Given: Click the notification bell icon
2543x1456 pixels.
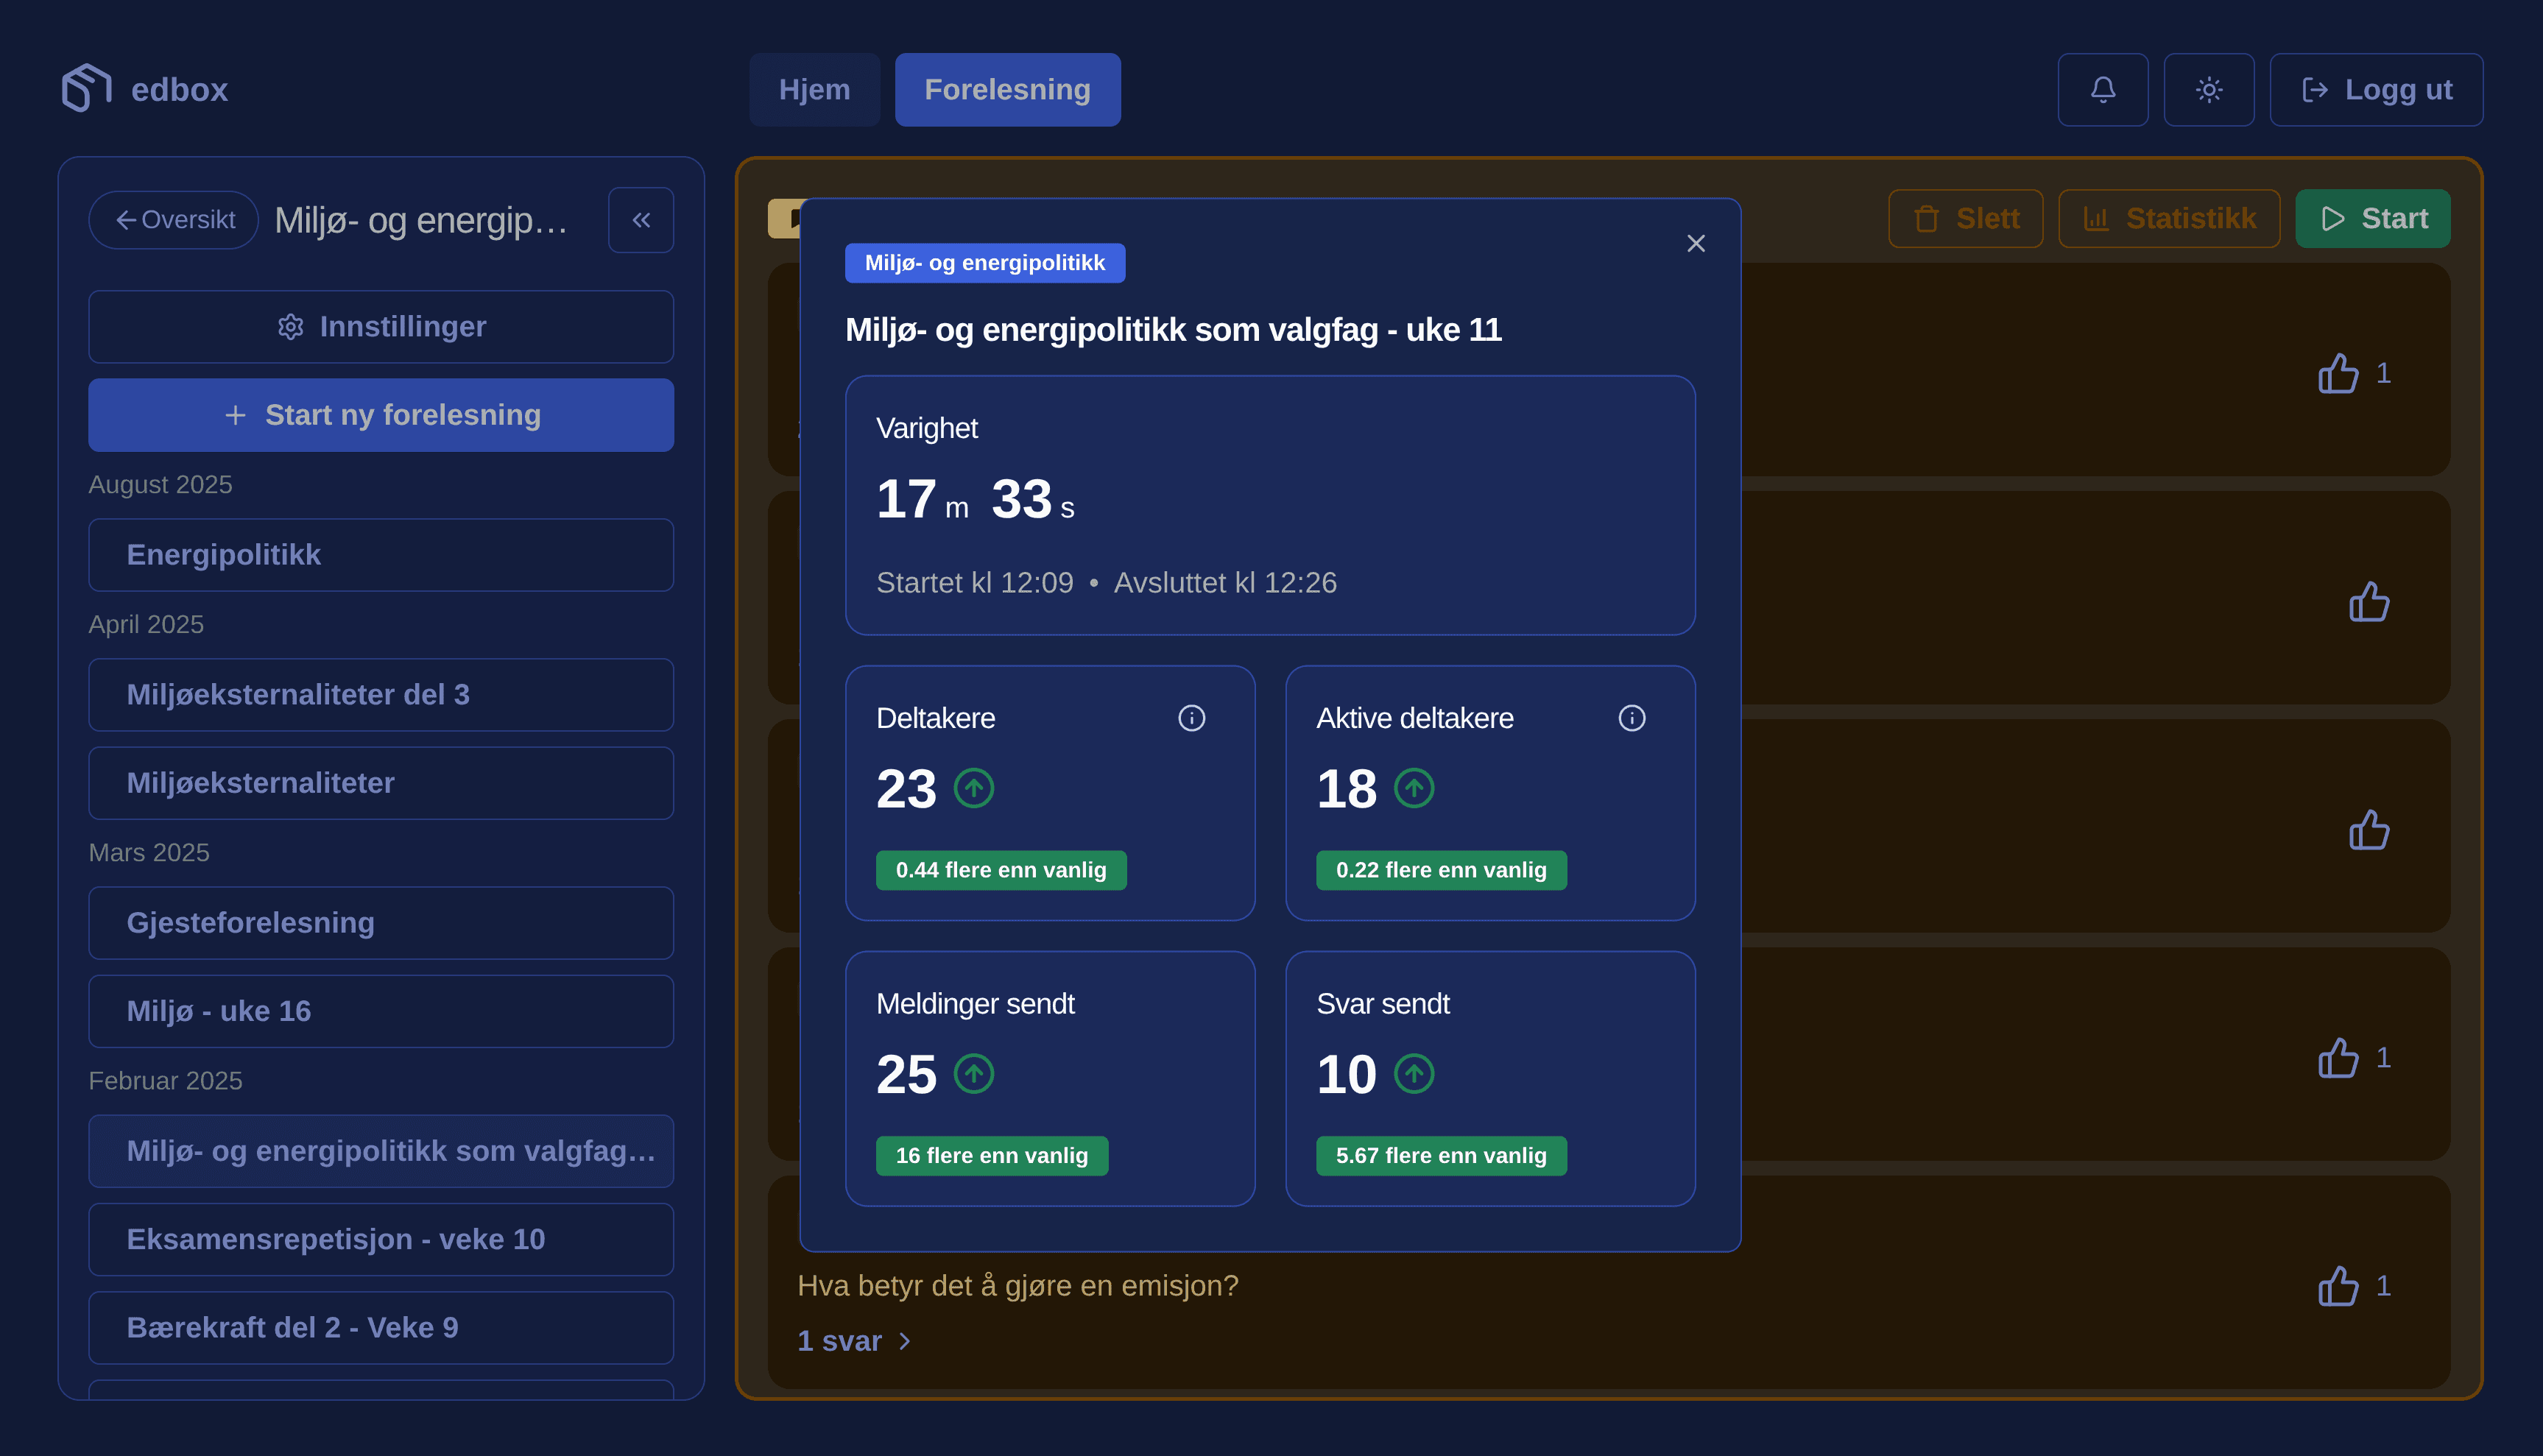Looking at the screenshot, I should pyautogui.click(x=2102, y=90).
